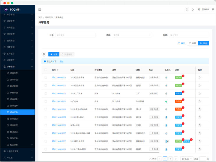The height and width of the screenshot is (162, 216).
Task: Open the 10 条/页 page size dropdown
Action: click(186, 159)
